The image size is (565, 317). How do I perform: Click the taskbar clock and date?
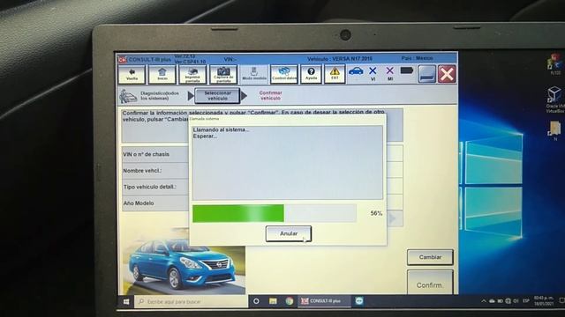click(544, 301)
